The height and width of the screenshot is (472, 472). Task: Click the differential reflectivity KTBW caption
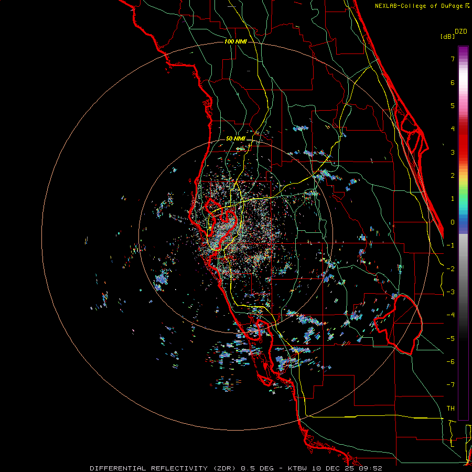[235, 468]
